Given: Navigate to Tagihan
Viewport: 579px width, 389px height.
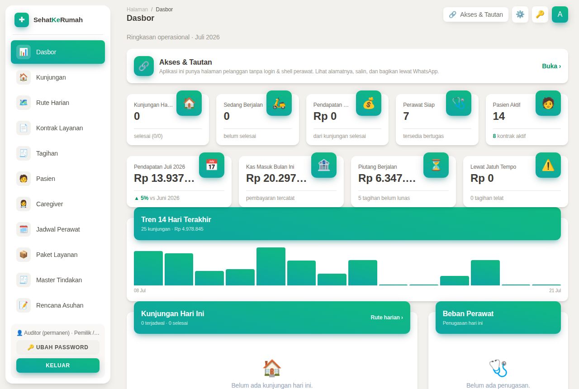Looking at the screenshot, I should click(58, 153).
